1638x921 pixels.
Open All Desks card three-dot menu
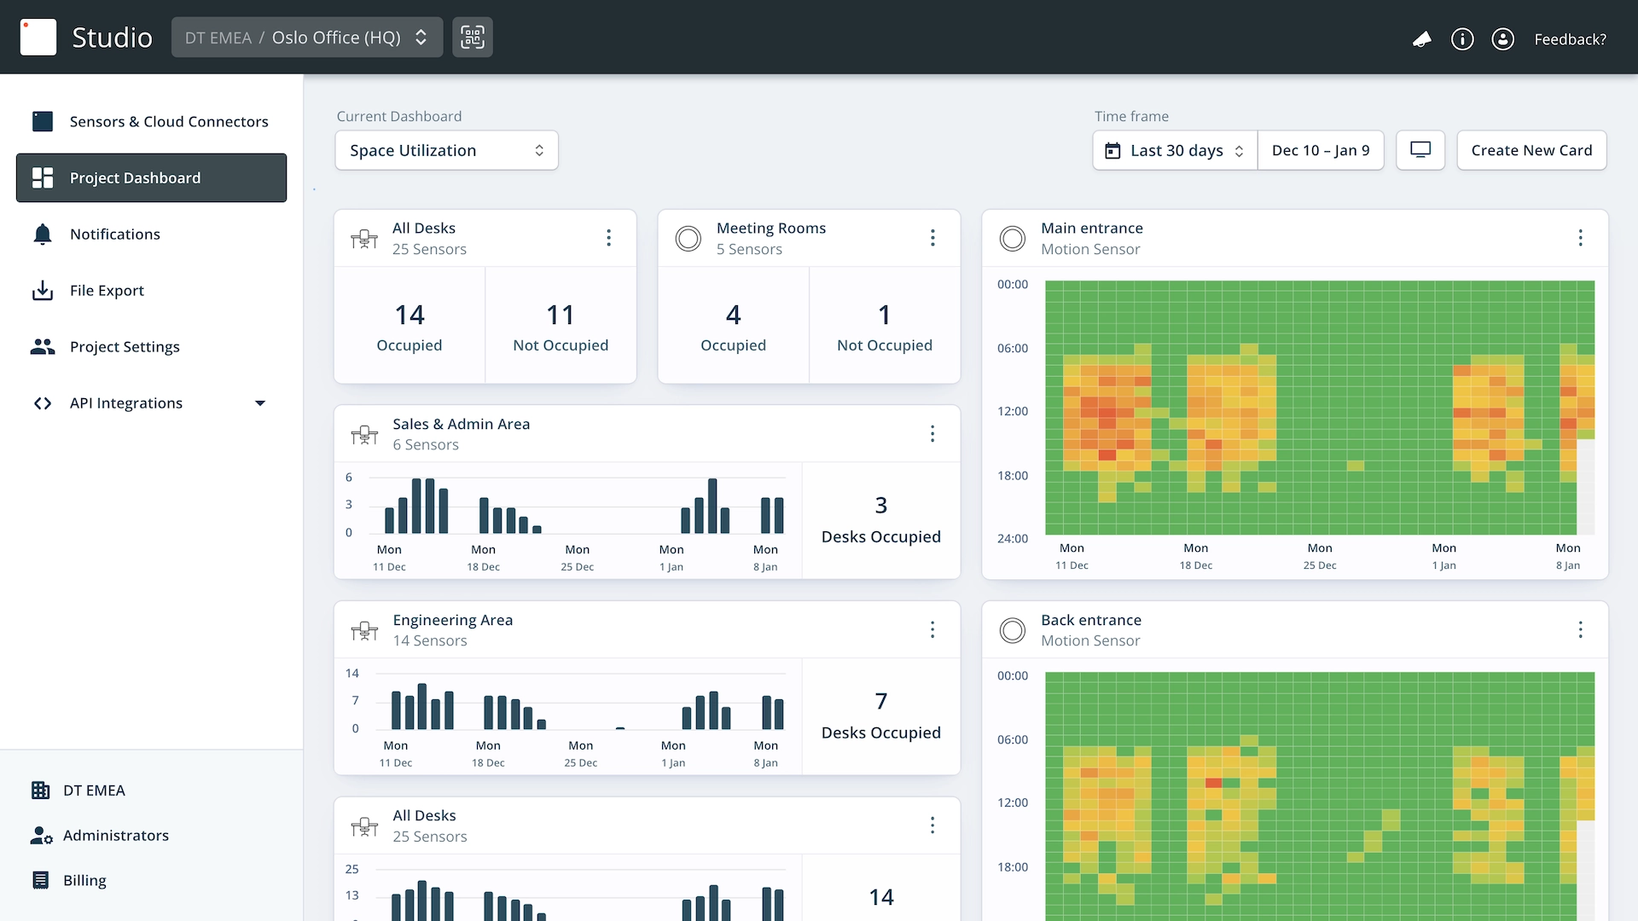pos(608,238)
